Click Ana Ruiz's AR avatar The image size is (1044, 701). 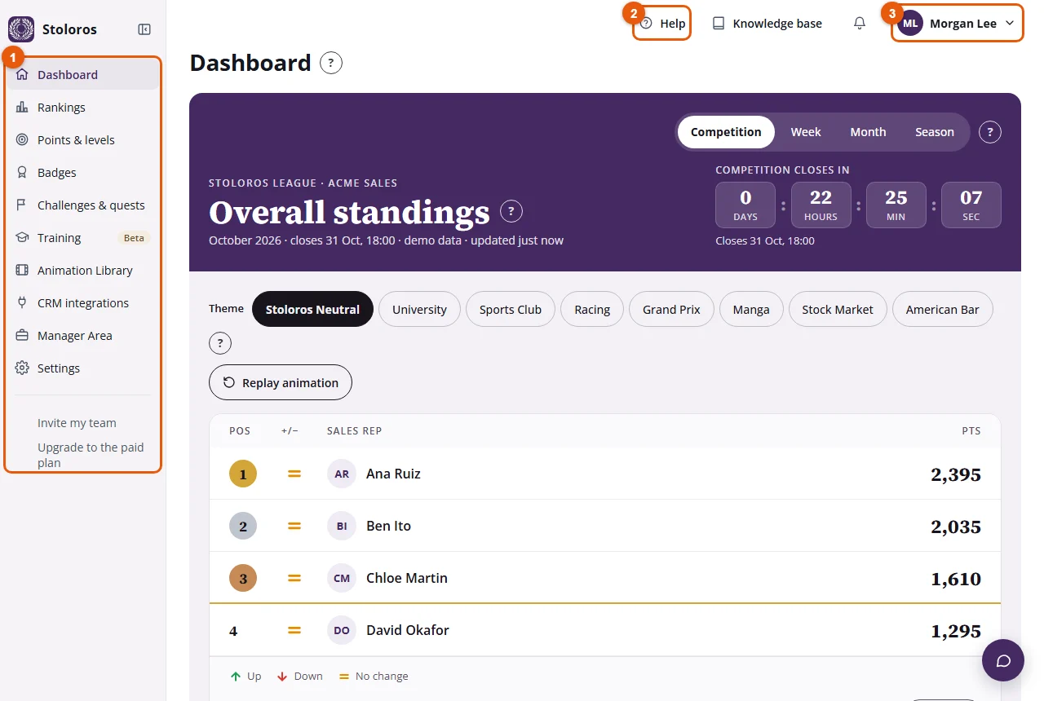pos(342,474)
